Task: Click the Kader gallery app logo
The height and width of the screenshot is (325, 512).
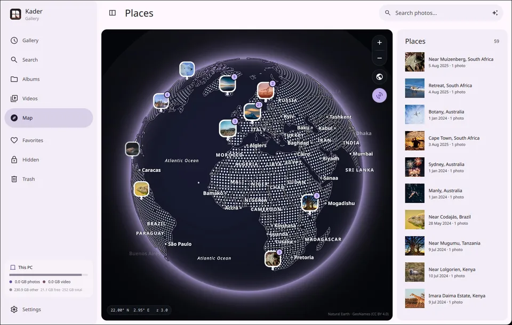Action: point(15,14)
